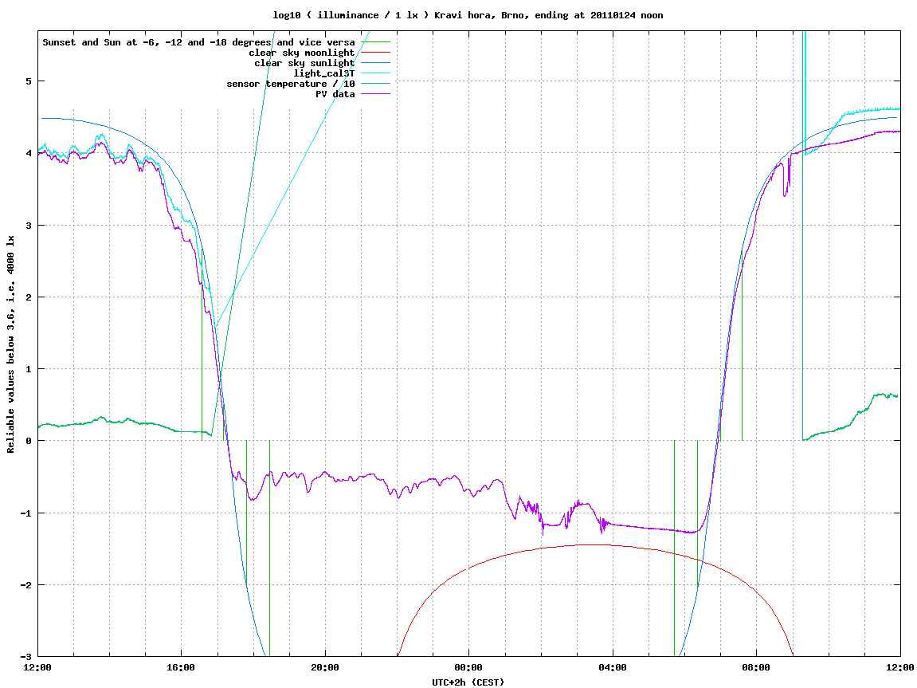Click the 'sensor temperature / 10' legend label
917x688 pixels.
pos(291,84)
